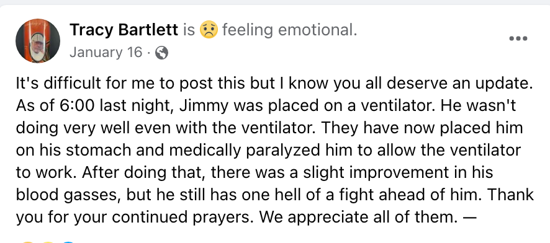This screenshot has height=243, width=550.
Task: Click the blue like reaction icon
Action: point(69,242)
